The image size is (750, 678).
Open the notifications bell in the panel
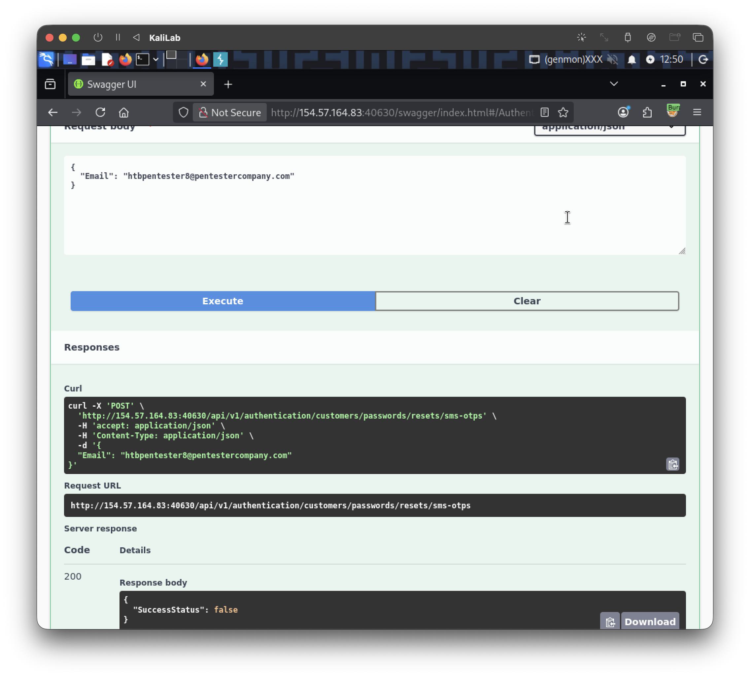point(632,59)
